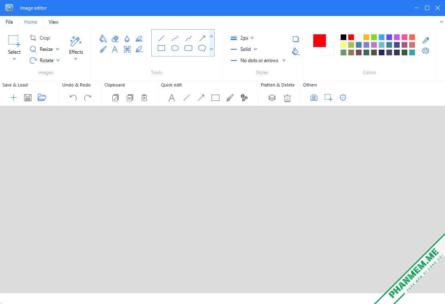Choose the curved line shape

pyautogui.click(x=175, y=38)
